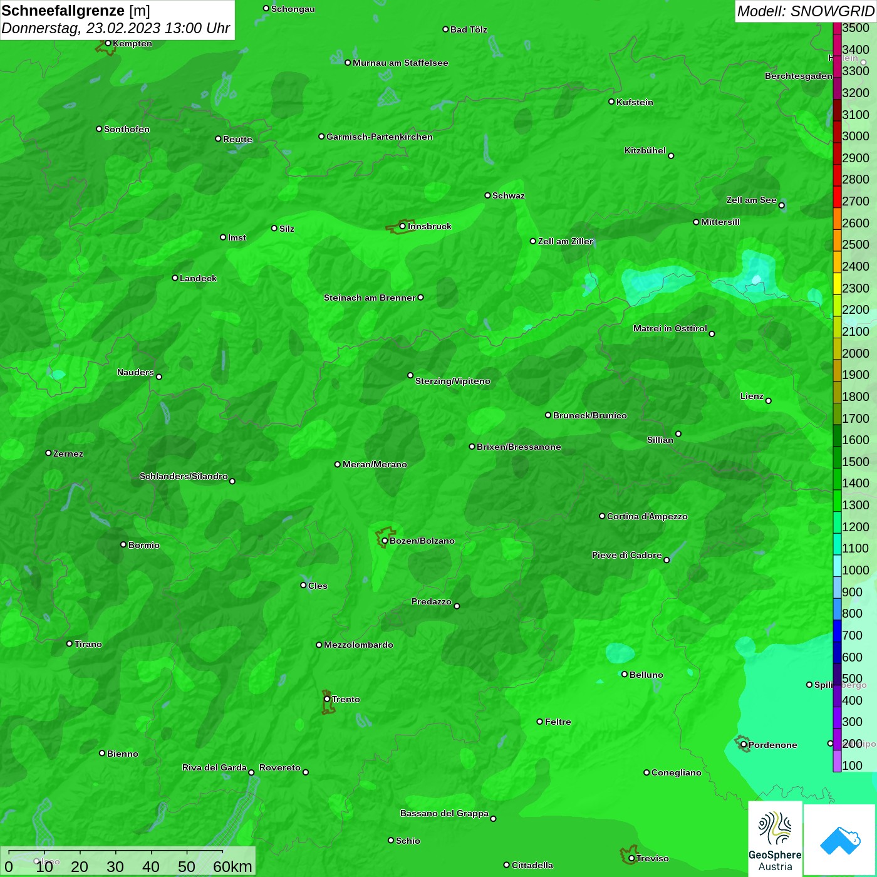Click the Nauders label
This screenshot has width=877, height=877.
click(x=135, y=372)
